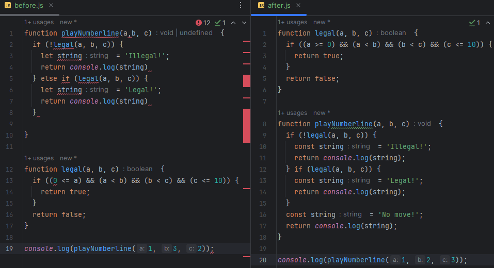This screenshot has height=268, width=494.
Task: Click the 'c:' parameter hint on line 19 of before.js
Action: [x=191, y=248]
